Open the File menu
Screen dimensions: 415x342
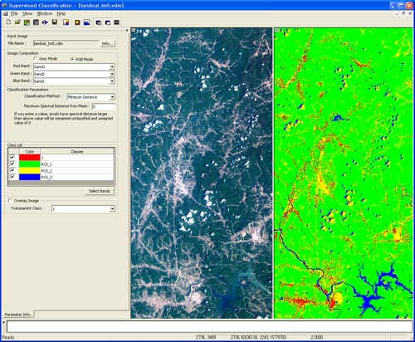coord(14,13)
